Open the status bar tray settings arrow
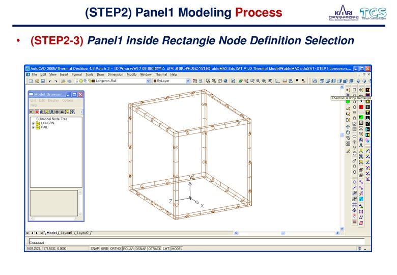This screenshot has height=275, width=397. (x=365, y=249)
